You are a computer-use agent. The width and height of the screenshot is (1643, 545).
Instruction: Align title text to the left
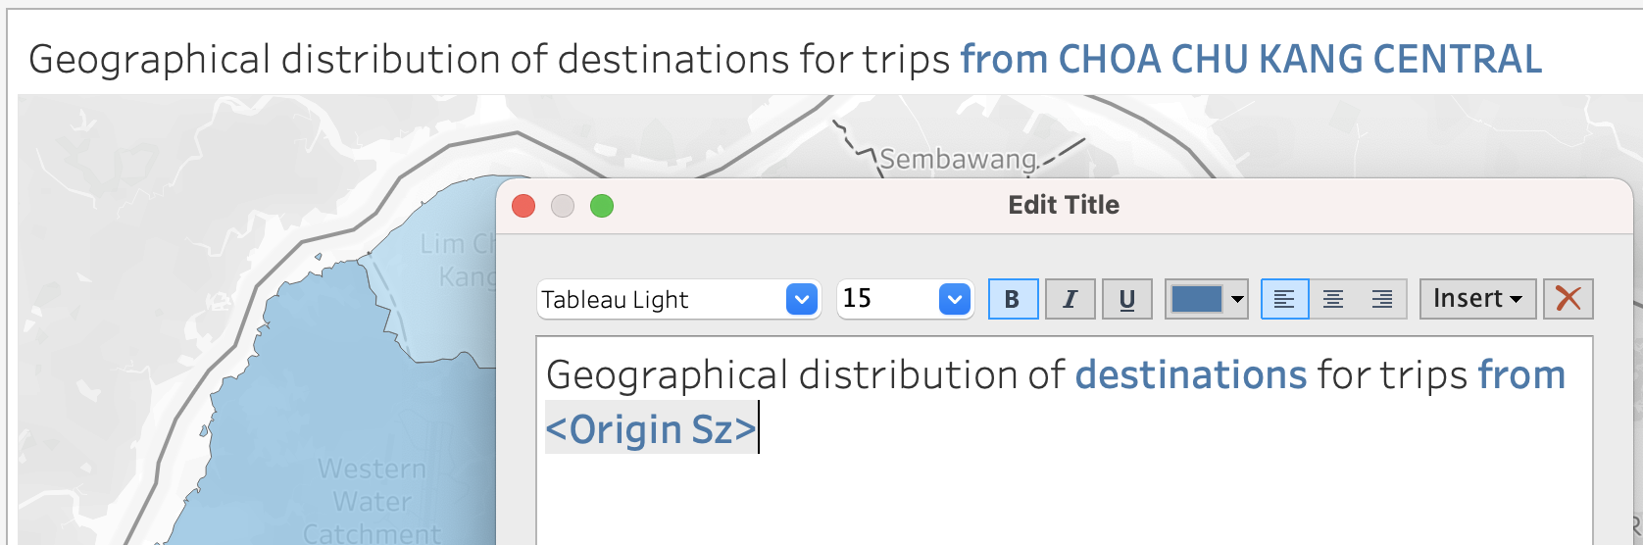click(1284, 299)
